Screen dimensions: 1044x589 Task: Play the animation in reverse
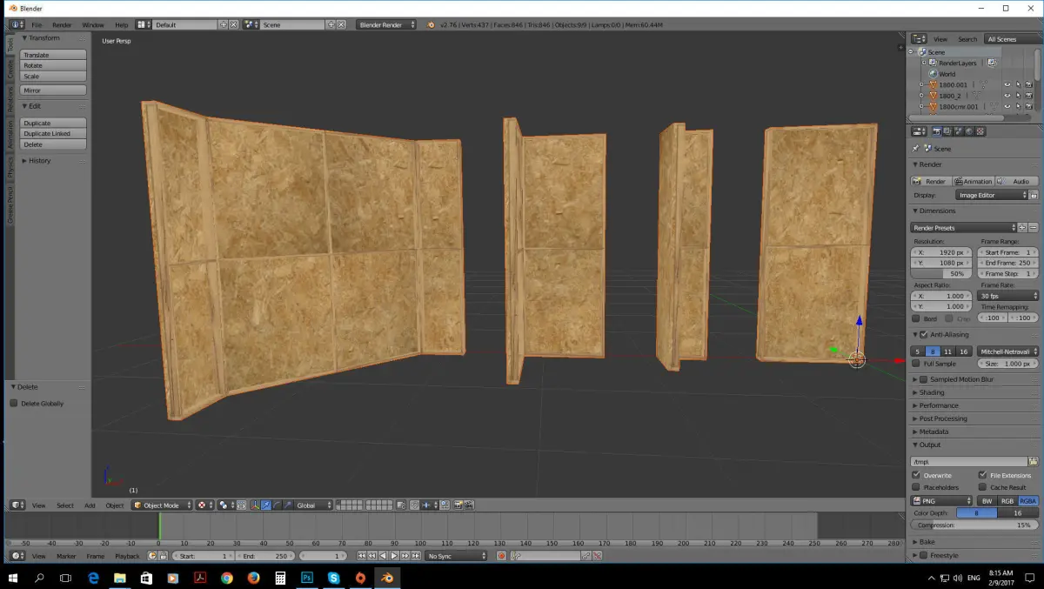383,555
